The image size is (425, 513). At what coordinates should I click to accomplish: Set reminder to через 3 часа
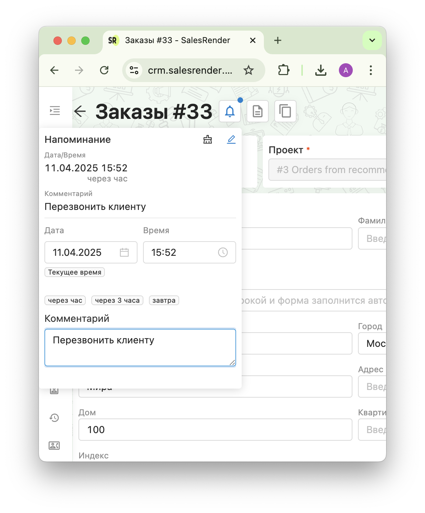pos(117,300)
